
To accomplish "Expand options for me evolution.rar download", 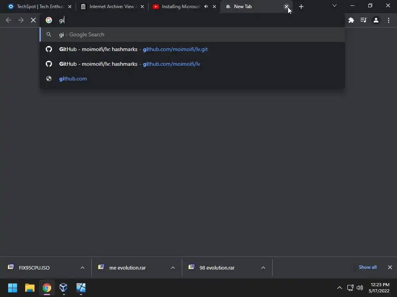I will (173, 268).
